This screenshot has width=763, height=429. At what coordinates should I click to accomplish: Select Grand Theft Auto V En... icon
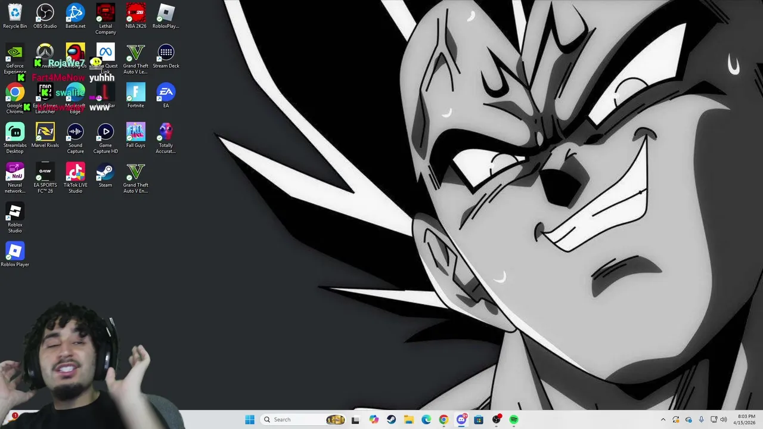tap(135, 178)
